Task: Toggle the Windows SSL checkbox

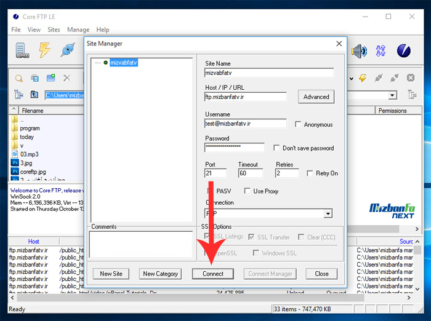Action: point(256,253)
